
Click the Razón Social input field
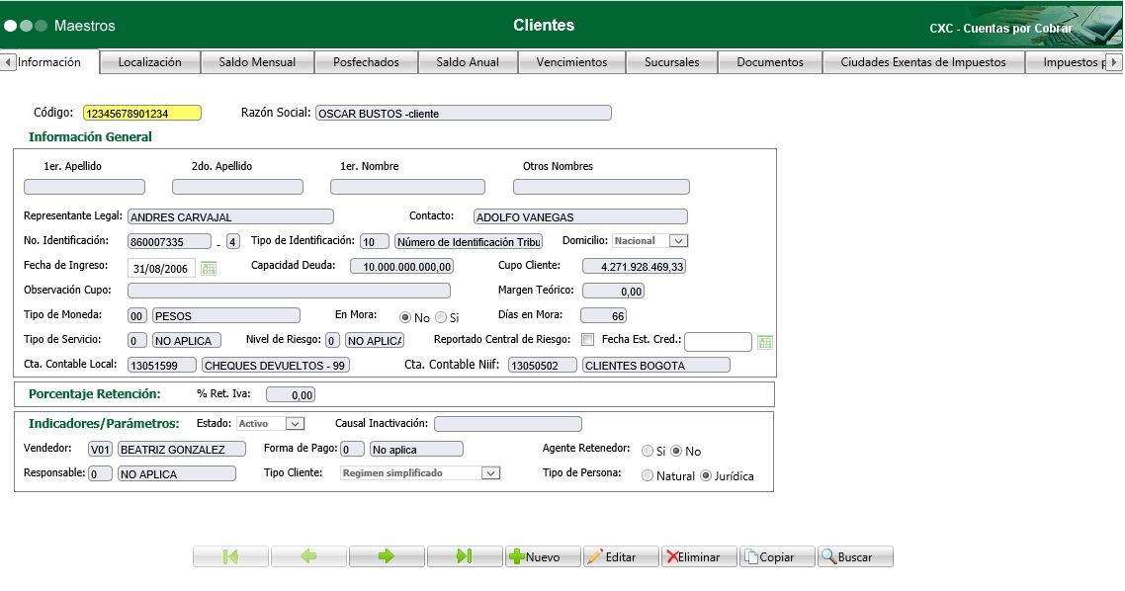point(463,113)
